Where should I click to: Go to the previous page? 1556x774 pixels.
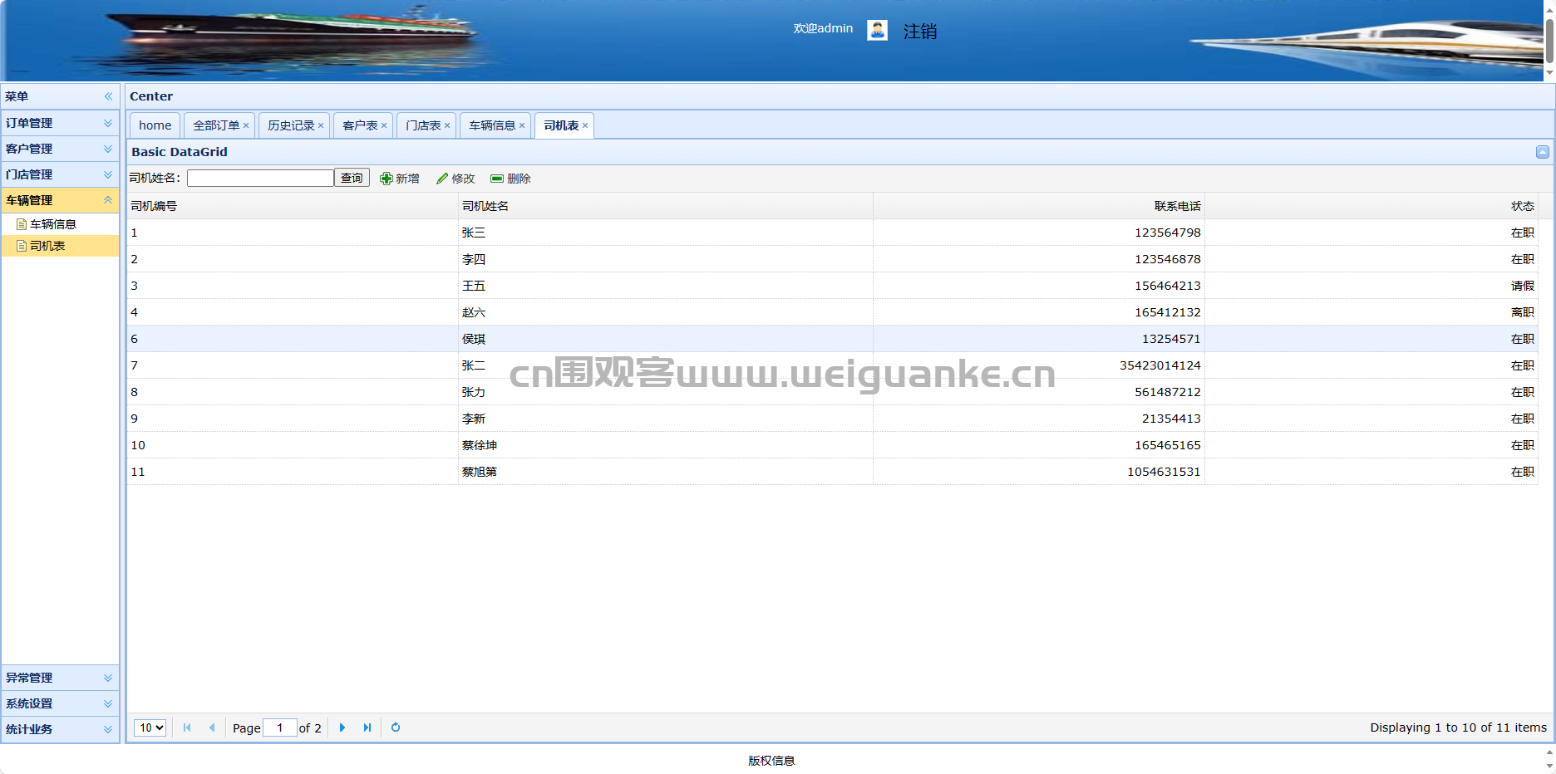(212, 727)
